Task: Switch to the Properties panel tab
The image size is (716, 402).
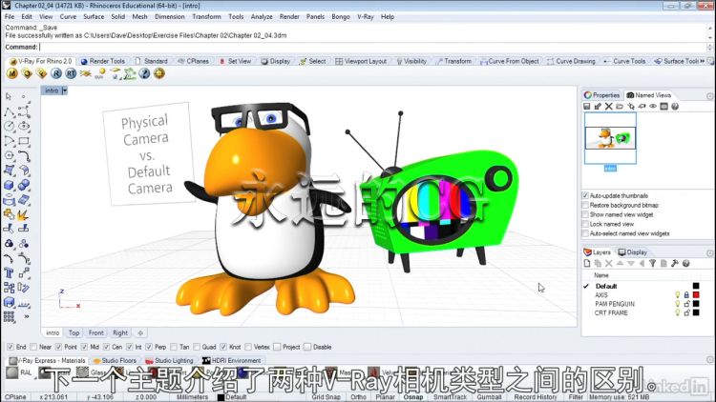Action: pyautogui.click(x=601, y=95)
